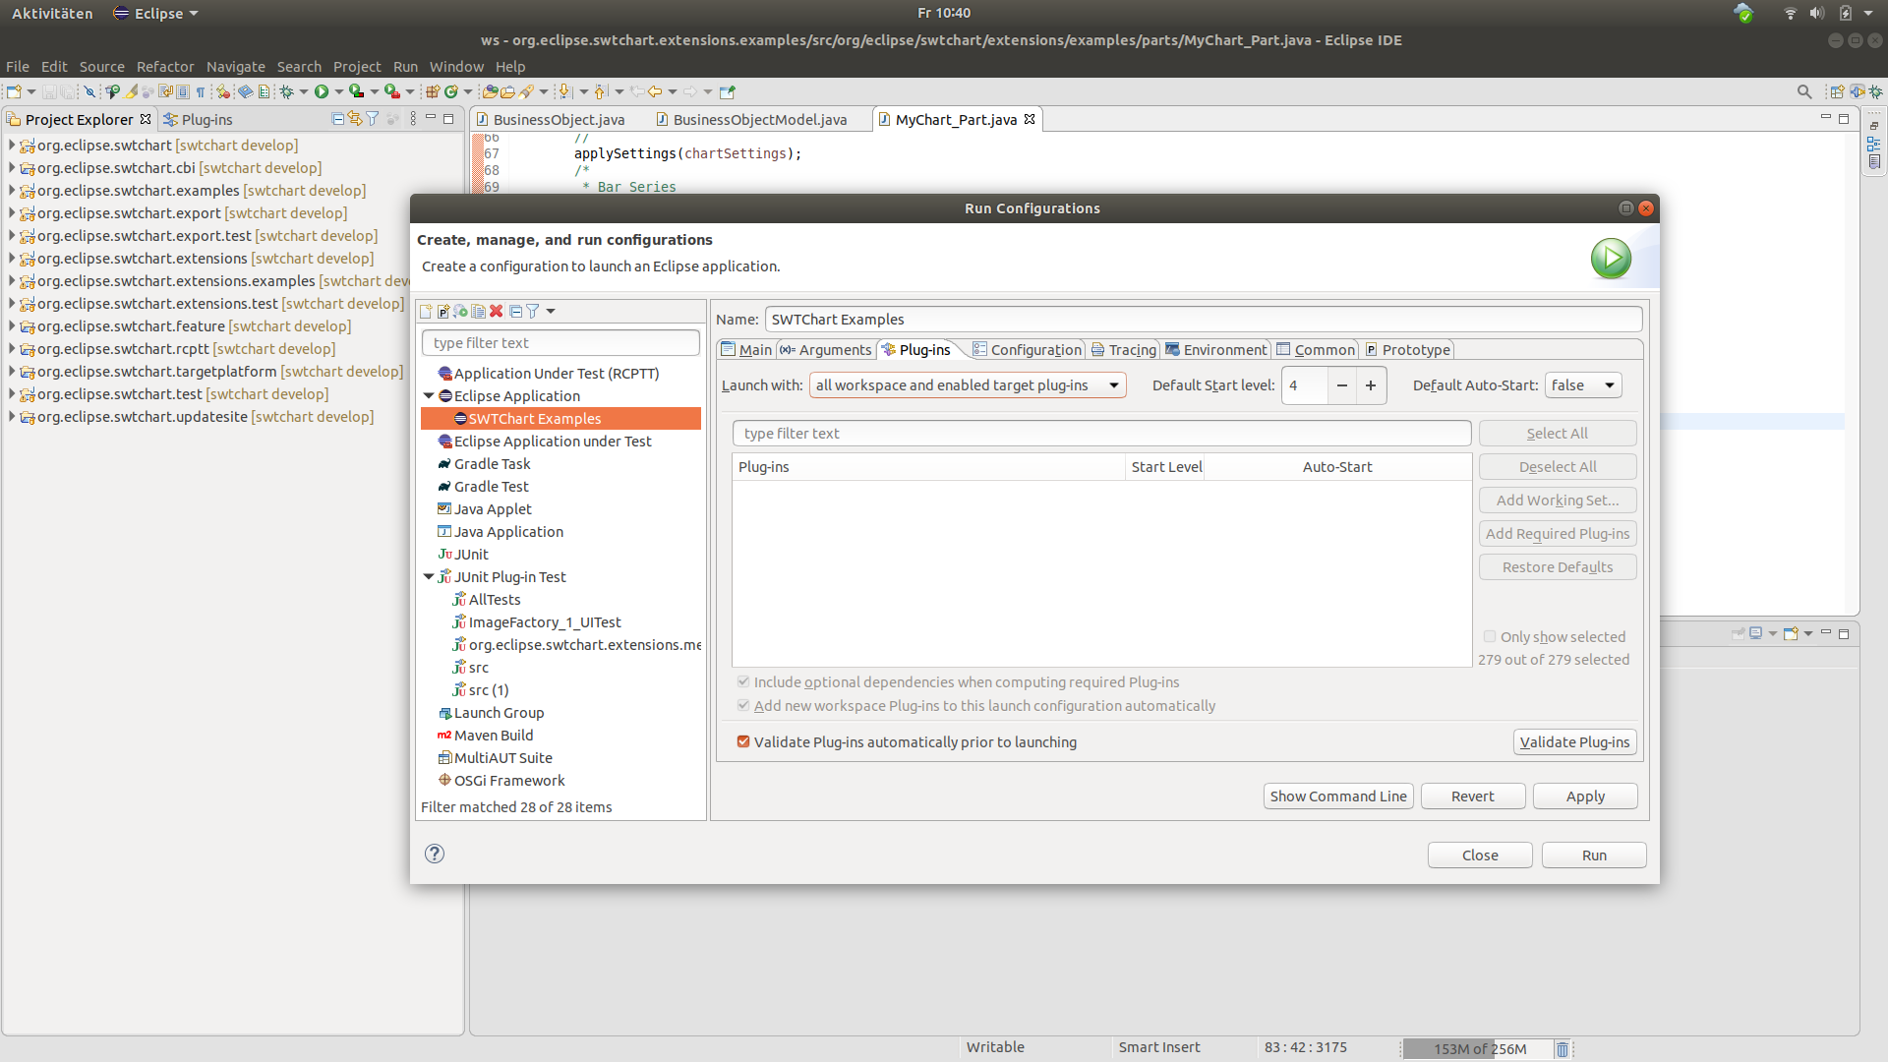The width and height of the screenshot is (1888, 1062).
Task: Click the Previous Annotation arrow icon
Action: click(601, 91)
